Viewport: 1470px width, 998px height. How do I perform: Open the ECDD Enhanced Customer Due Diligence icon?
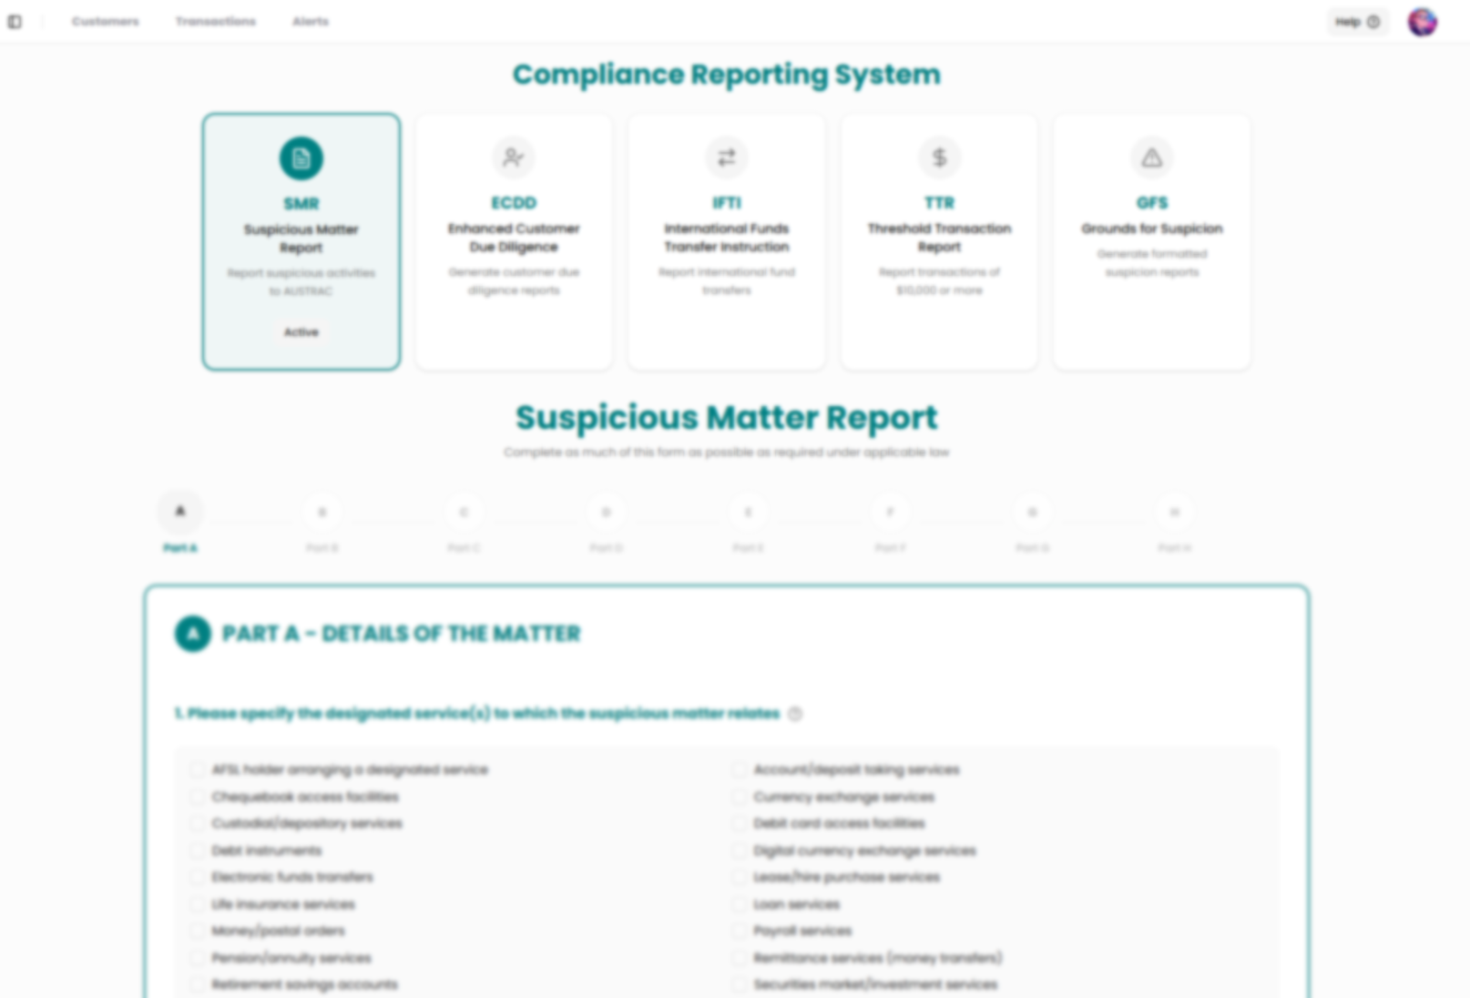pos(514,157)
